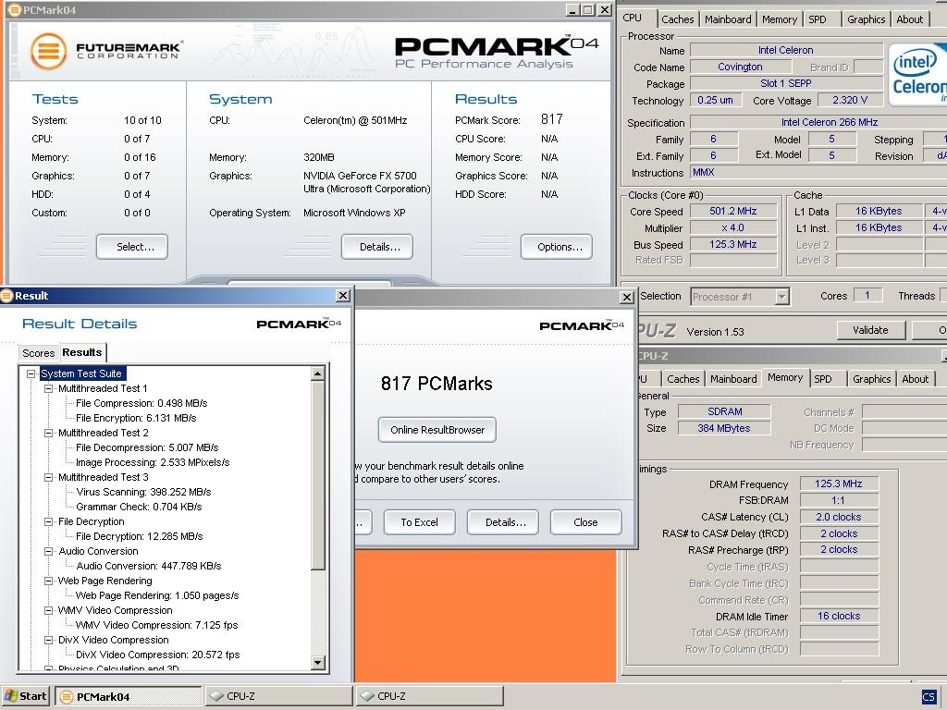Open the Caches tab in top CPU-Z
The image size is (947, 710).
678,19
